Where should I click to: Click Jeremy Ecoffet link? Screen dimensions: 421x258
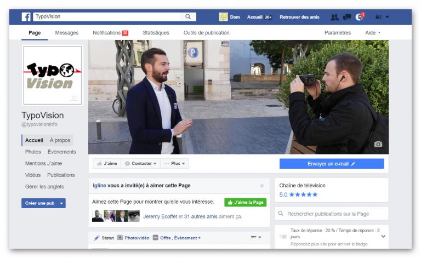coord(160,216)
